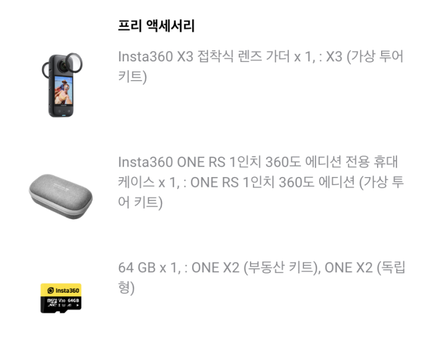The width and height of the screenshot is (435, 350).
Task: Click the ONE X2 (독립형) text
Action: [x=262, y=278]
